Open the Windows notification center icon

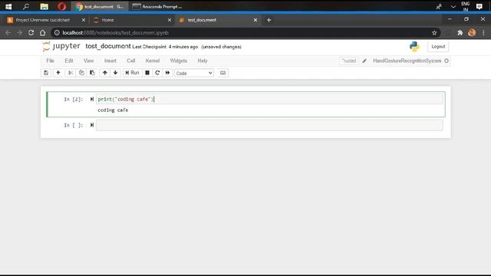(x=479, y=6)
